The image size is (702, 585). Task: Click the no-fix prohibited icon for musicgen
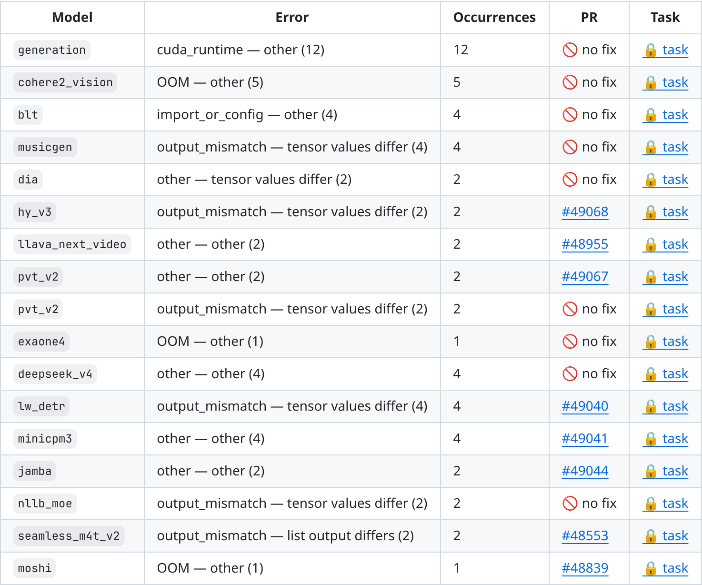(570, 147)
